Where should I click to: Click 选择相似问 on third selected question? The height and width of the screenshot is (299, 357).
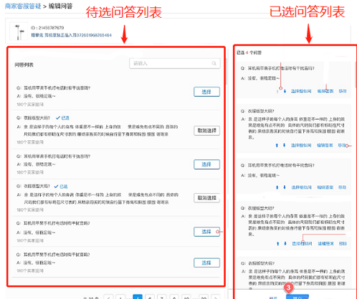point(301,187)
